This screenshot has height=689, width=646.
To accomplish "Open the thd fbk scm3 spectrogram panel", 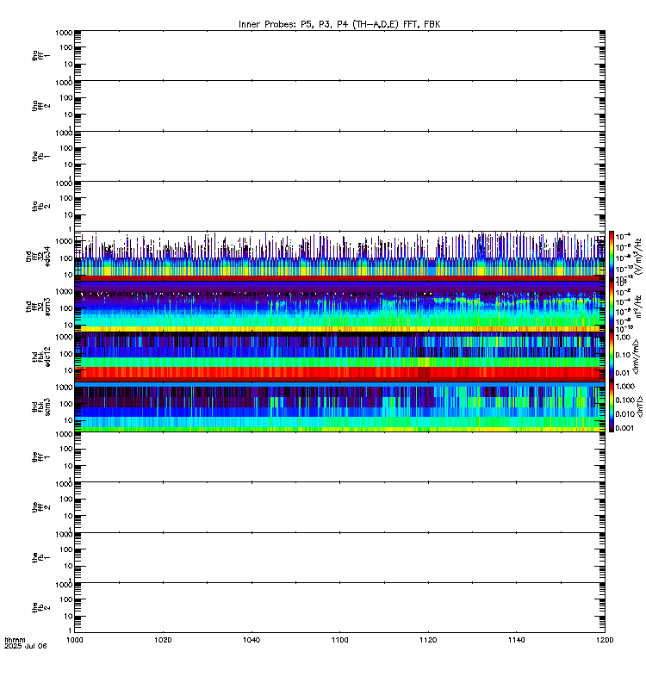I will click(x=339, y=407).
